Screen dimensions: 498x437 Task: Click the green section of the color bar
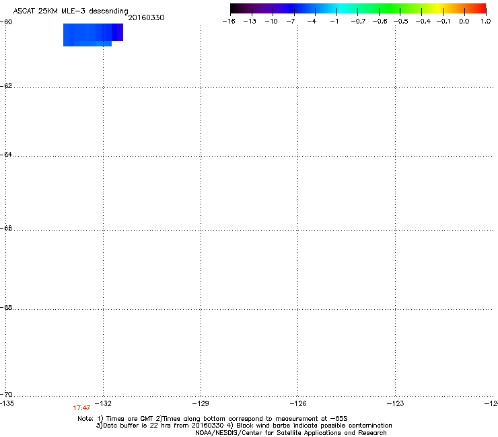(x=390, y=9)
